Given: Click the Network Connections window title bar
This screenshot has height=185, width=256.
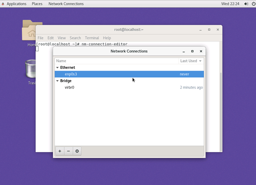Looking at the screenshot, I should 129,51.
